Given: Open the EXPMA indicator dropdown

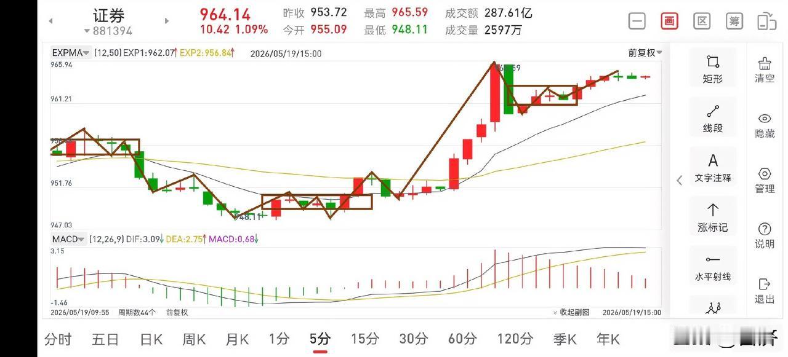Looking at the screenshot, I should click(71, 53).
